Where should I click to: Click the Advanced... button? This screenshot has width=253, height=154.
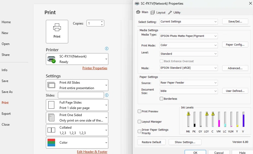[235, 68]
